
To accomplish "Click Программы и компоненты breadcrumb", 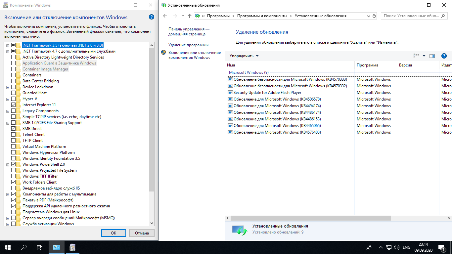I will (262, 16).
